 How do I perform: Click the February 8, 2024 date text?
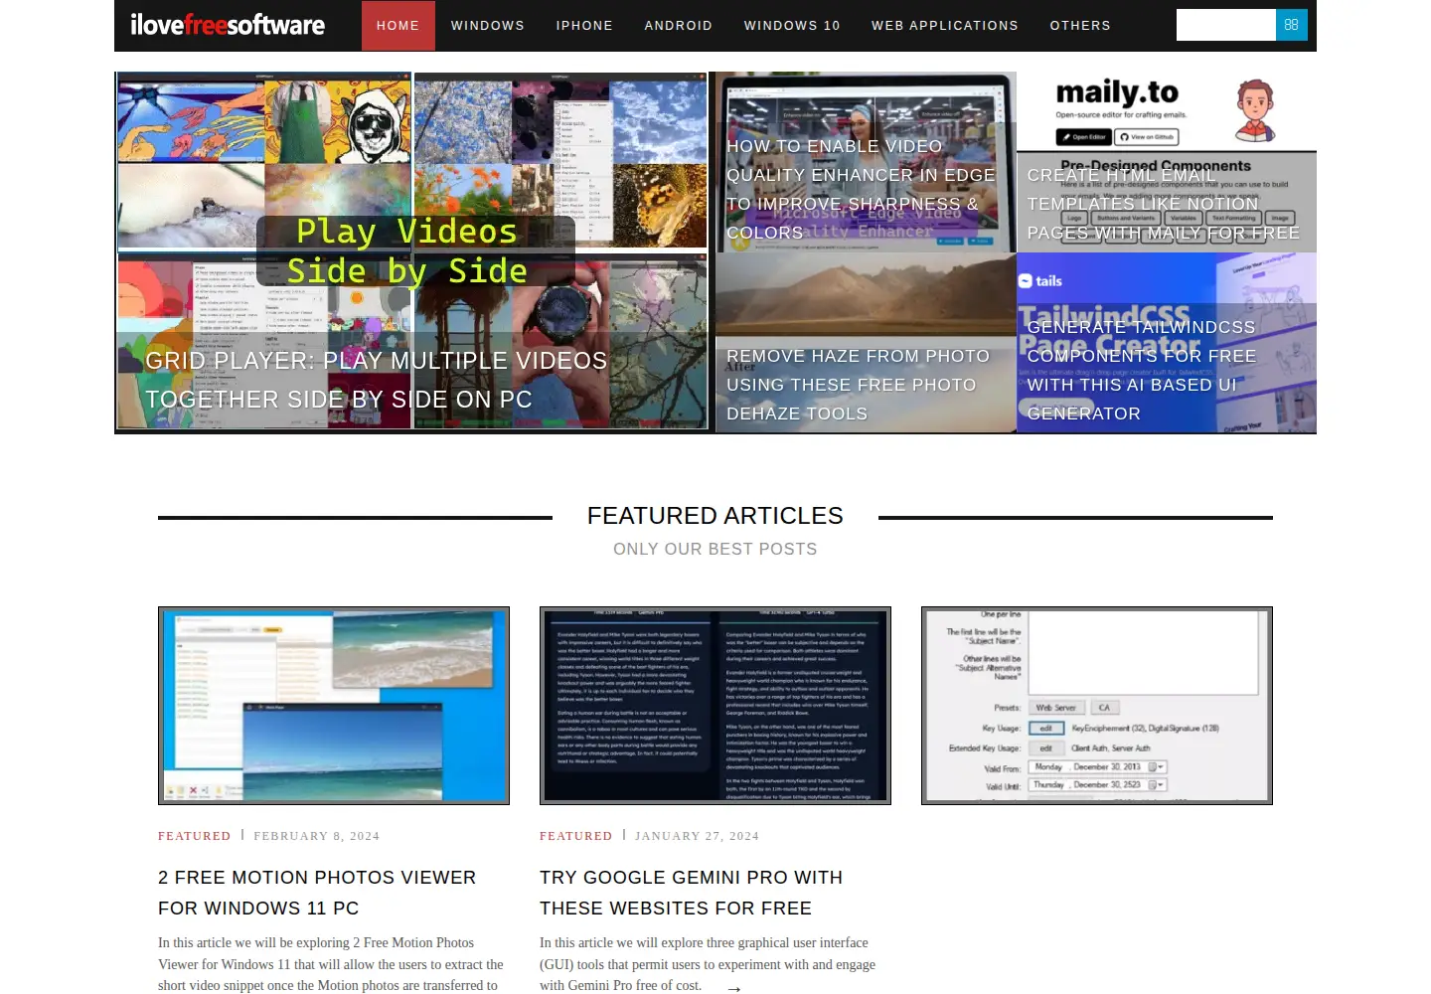click(x=317, y=836)
